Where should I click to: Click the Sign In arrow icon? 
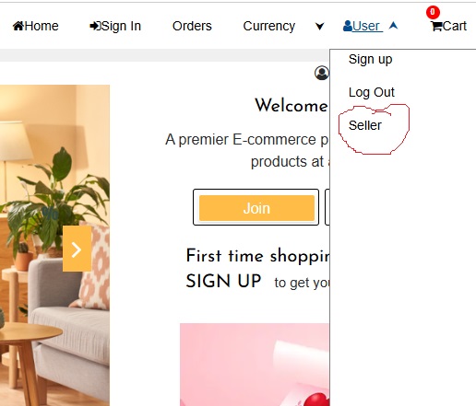pos(95,26)
